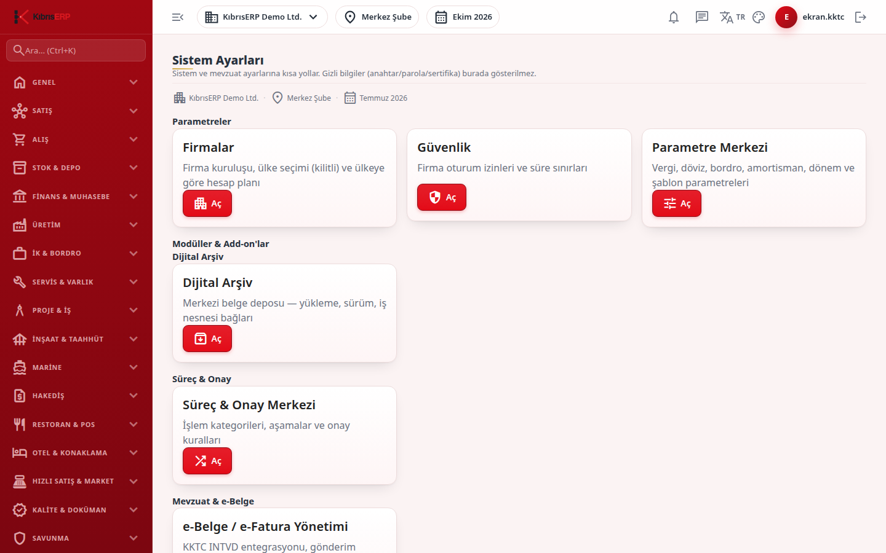Open the Servis & Varlık sidebar menu
This screenshot has width=886, height=553.
coord(76,282)
